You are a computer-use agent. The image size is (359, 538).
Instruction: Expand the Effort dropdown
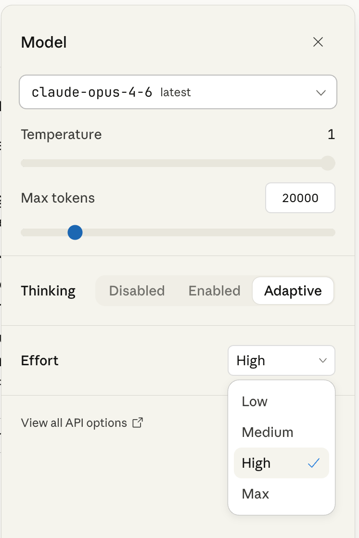[281, 360]
